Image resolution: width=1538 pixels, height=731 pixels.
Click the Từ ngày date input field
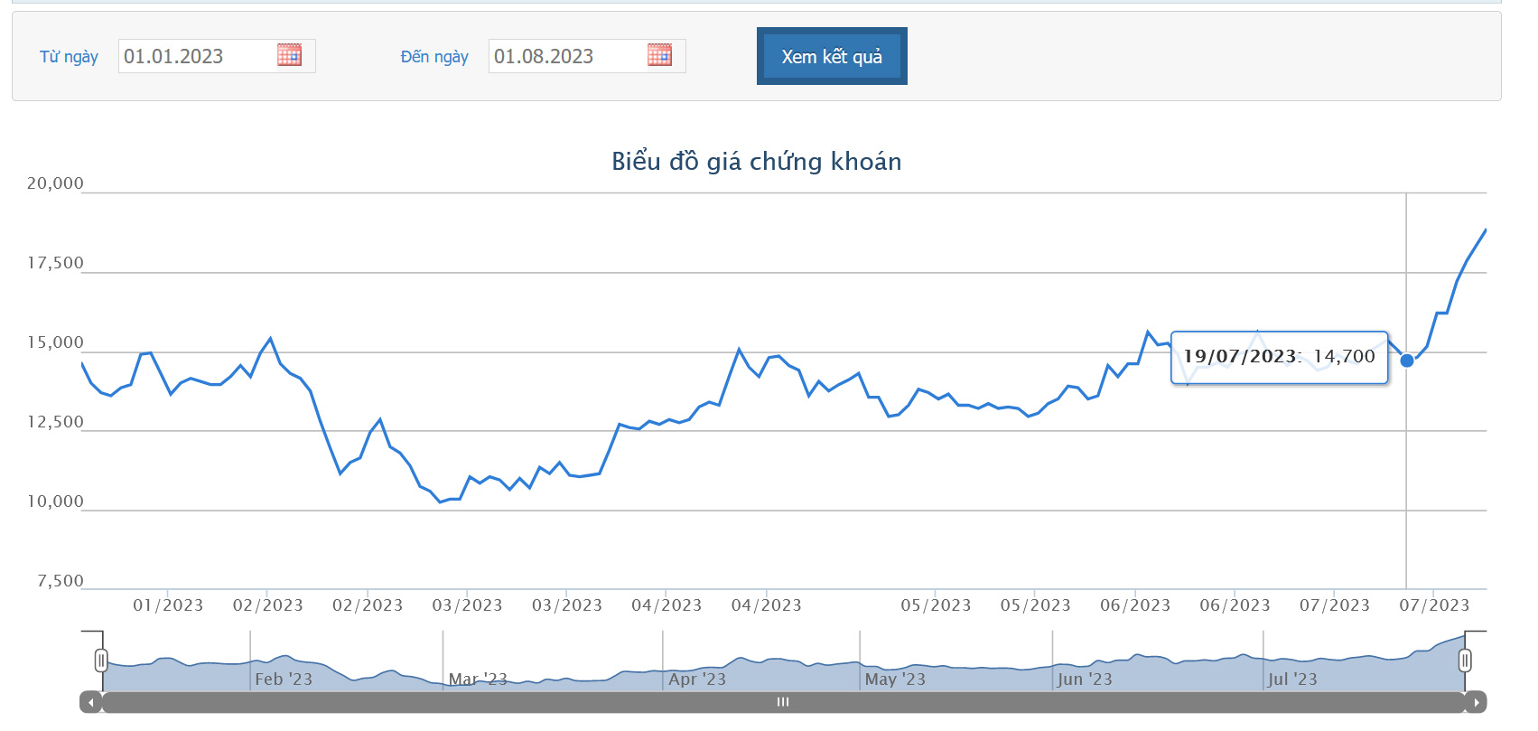coord(194,56)
